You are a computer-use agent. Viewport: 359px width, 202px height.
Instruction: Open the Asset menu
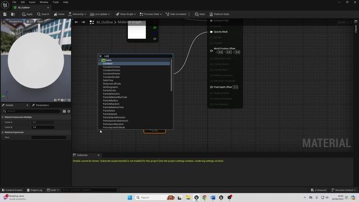(32, 2)
